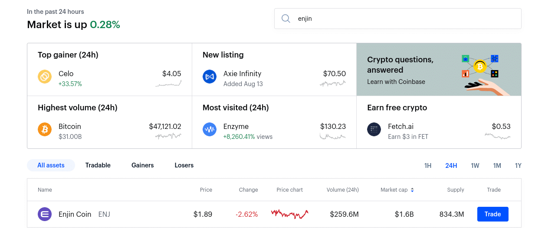Show the Gainers tab

(143, 165)
